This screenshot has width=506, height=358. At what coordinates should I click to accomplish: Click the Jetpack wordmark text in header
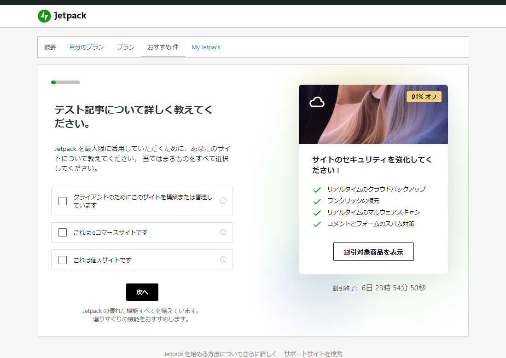point(70,16)
